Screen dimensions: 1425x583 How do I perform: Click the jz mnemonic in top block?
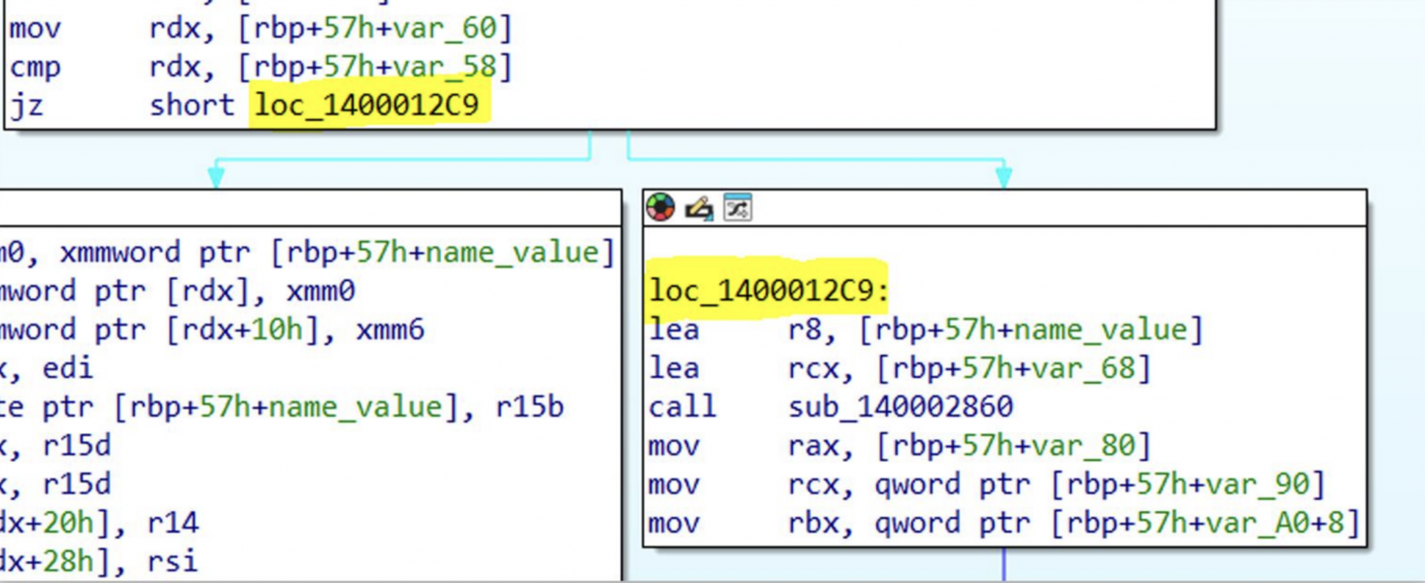(26, 106)
